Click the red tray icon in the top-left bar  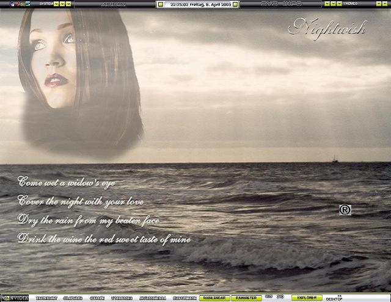coord(18,4)
